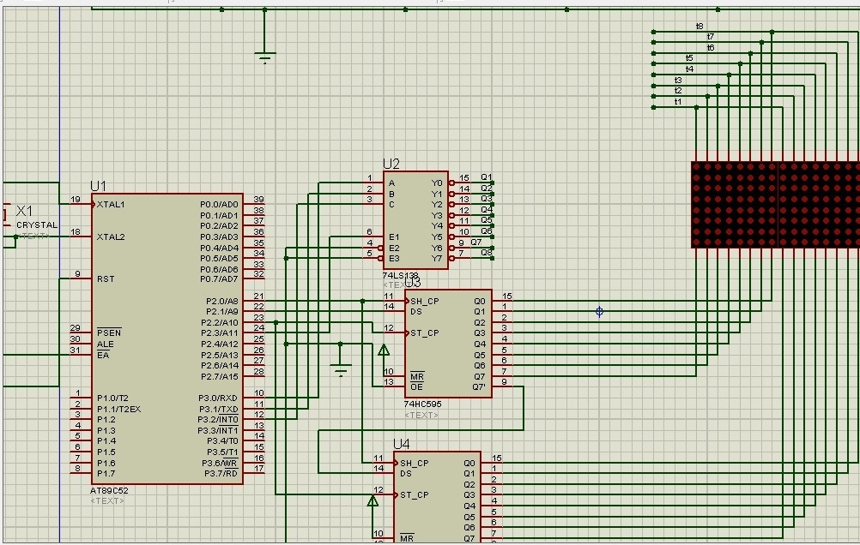860x545 pixels.
Task: Select the CRYSTAL value label
Action: pyautogui.click(x=37, y=225)
